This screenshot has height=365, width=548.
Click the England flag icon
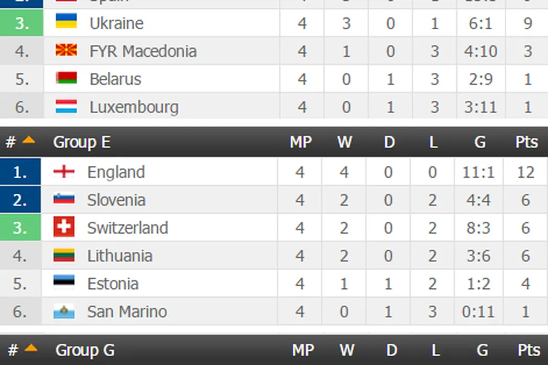(64, 172)
